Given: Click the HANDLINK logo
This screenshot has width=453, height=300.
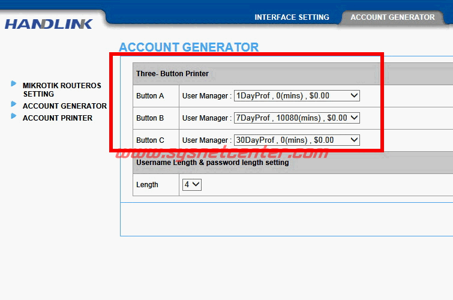Looking at the screenshot, I should (x=49, y=24).
